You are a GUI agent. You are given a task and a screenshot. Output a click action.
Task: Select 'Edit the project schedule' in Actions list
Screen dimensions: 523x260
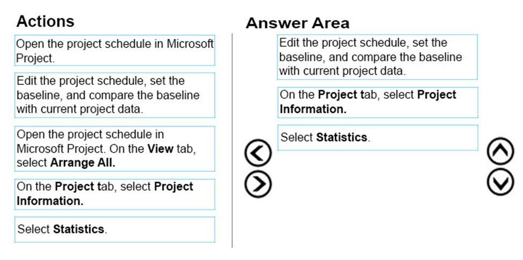(115, 95)
